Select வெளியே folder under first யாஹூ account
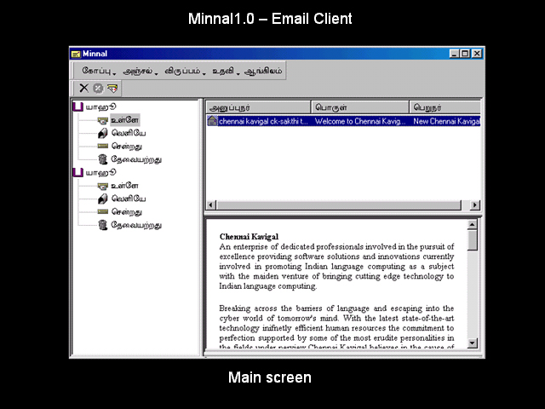This screenshot has width=545, height=409. tap(129, 133)
